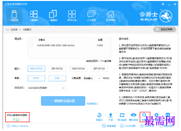This screenshot has height=131, width=181.
Task: Click the U盘模式 breadcrumb label
Action: [x=27, y=30]
